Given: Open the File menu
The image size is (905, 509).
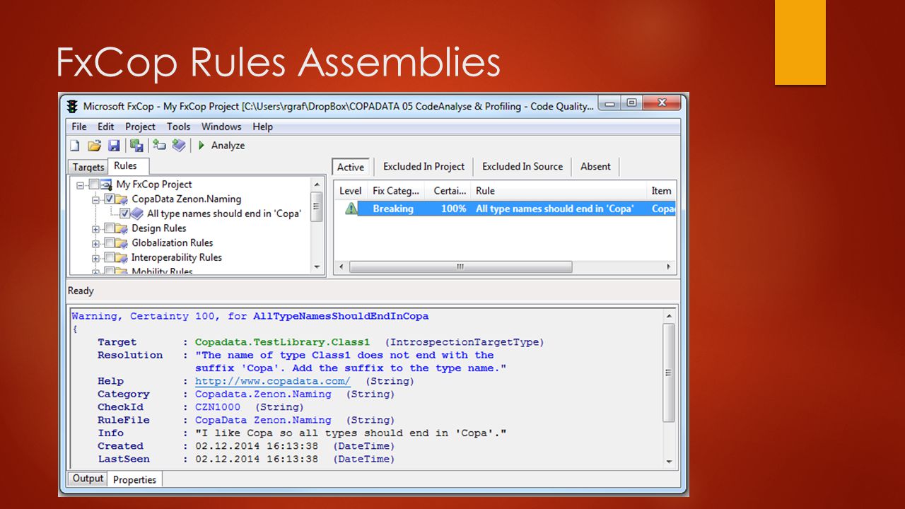Looking at the screenshot, I should pyautogui.click(x=79, y=127).
